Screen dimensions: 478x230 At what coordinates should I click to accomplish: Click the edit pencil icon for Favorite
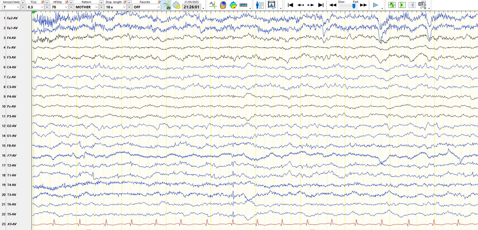pos(159,2)
